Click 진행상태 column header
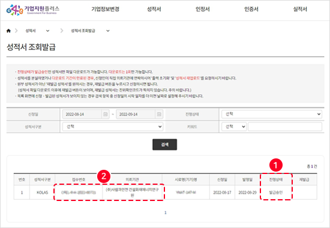Viewport: 330px width, 228px height. [x=276, y=179]
